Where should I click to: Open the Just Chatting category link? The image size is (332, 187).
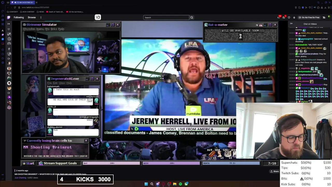coord(20,178)
